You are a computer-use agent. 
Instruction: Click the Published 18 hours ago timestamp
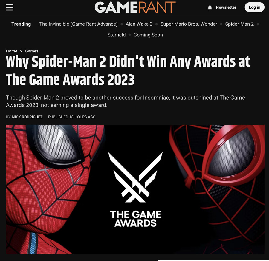tap(72, 117)
